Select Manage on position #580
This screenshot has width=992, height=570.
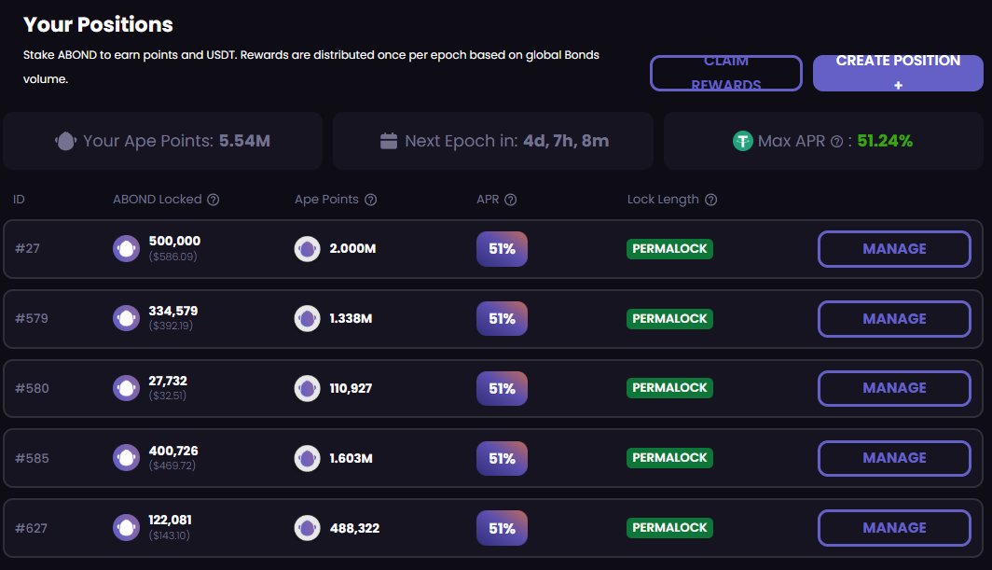click(894, 388)
